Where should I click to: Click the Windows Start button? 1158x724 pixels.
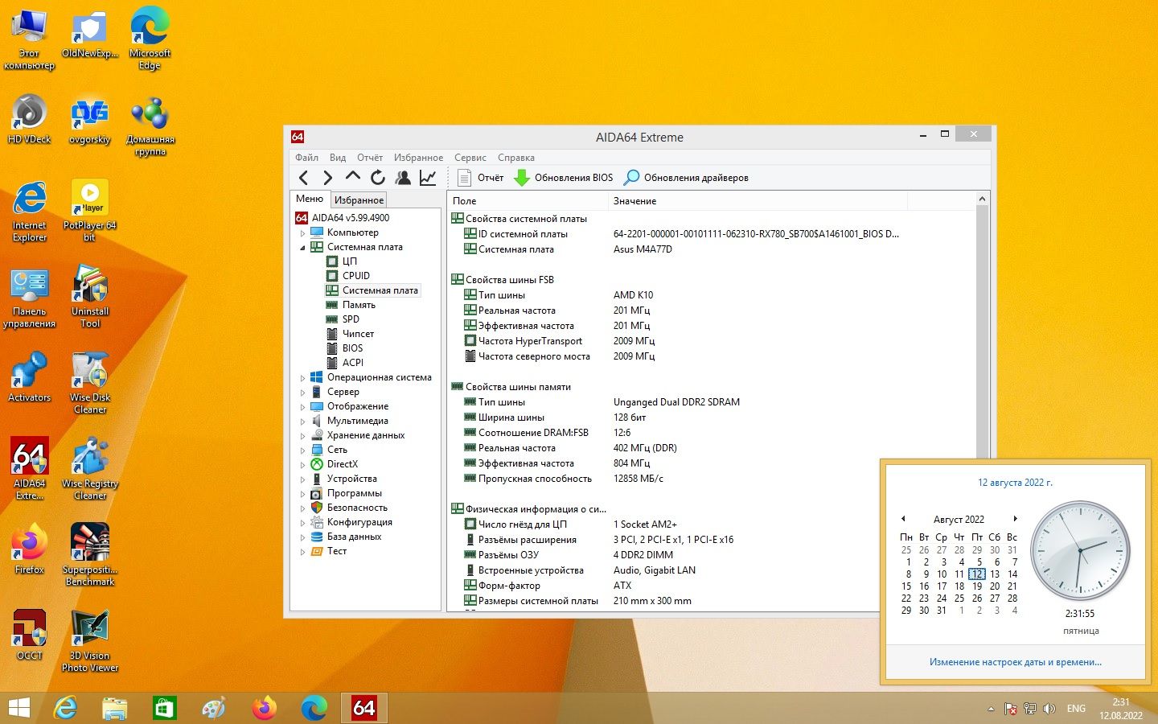[x=19, y=708]
